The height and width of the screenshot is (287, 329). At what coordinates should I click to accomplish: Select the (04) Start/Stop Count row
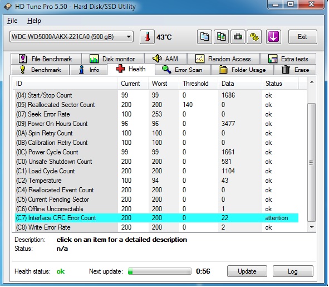pyautogui.click(x=156, y=95)
